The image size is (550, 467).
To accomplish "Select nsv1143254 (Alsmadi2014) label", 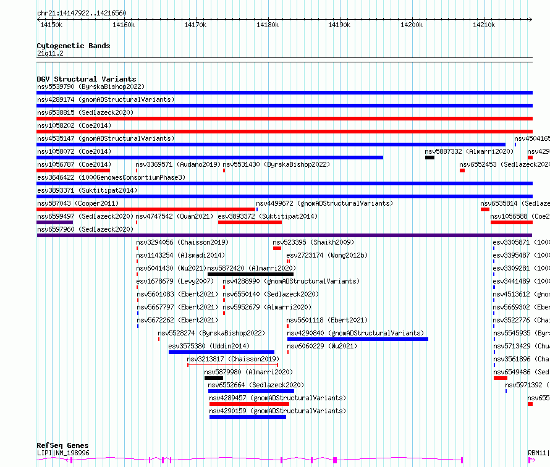I will [x=180, y=255].
